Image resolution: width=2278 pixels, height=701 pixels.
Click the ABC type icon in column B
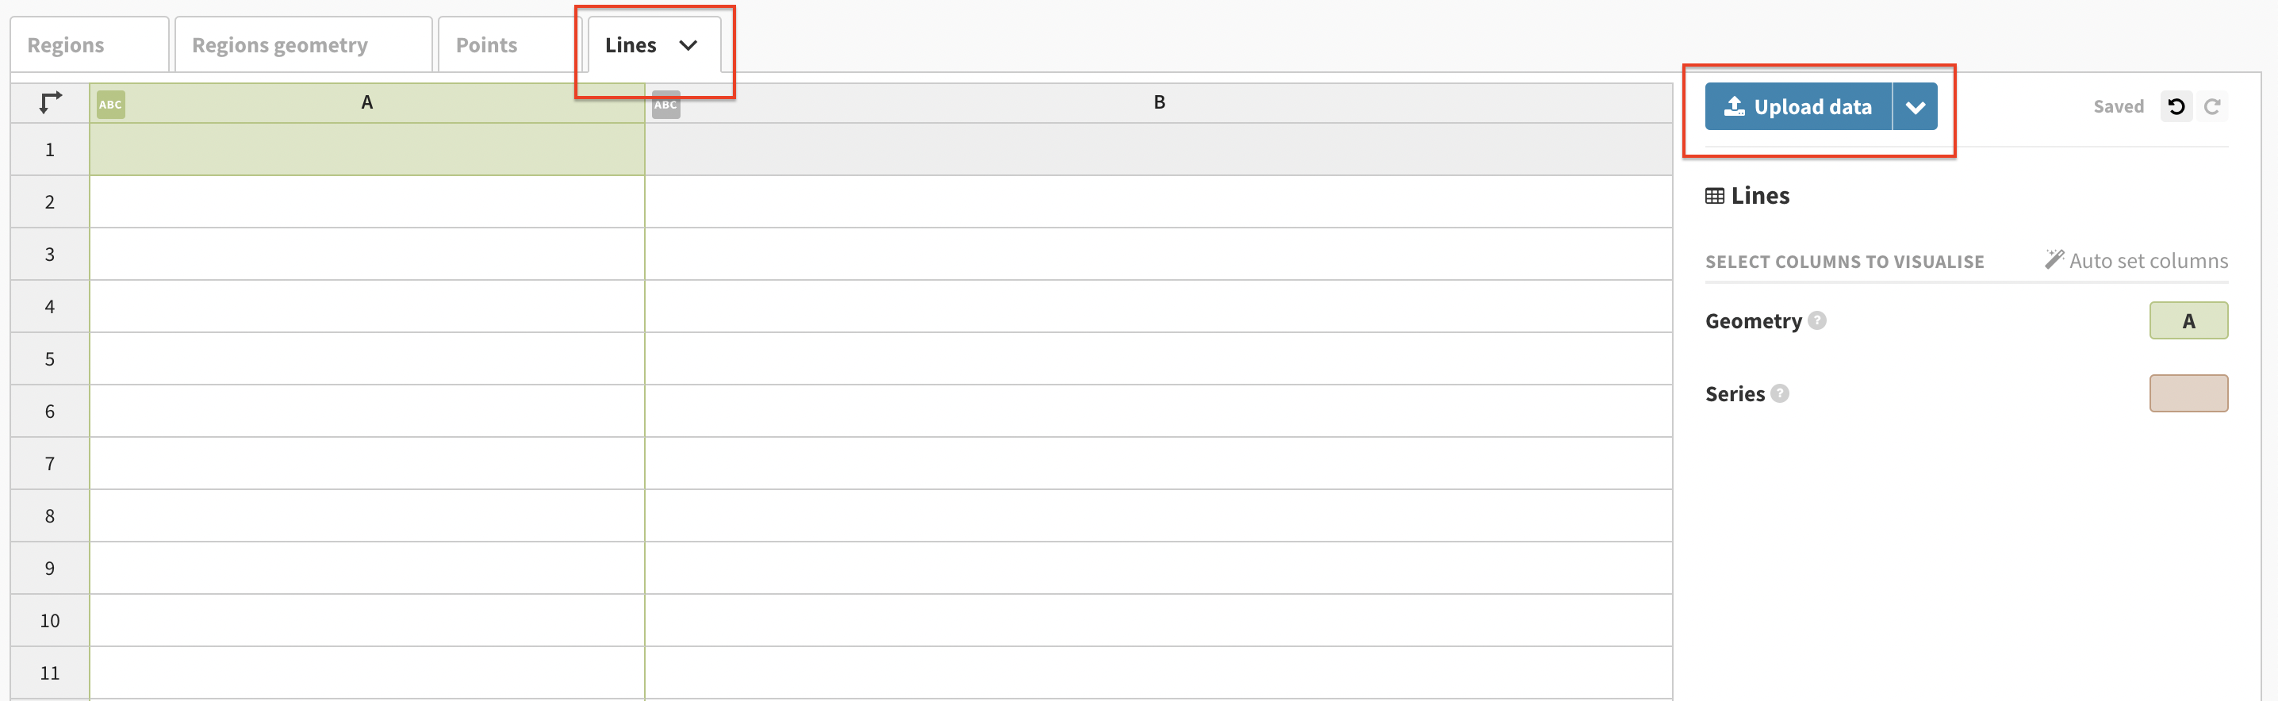point(666,105)
